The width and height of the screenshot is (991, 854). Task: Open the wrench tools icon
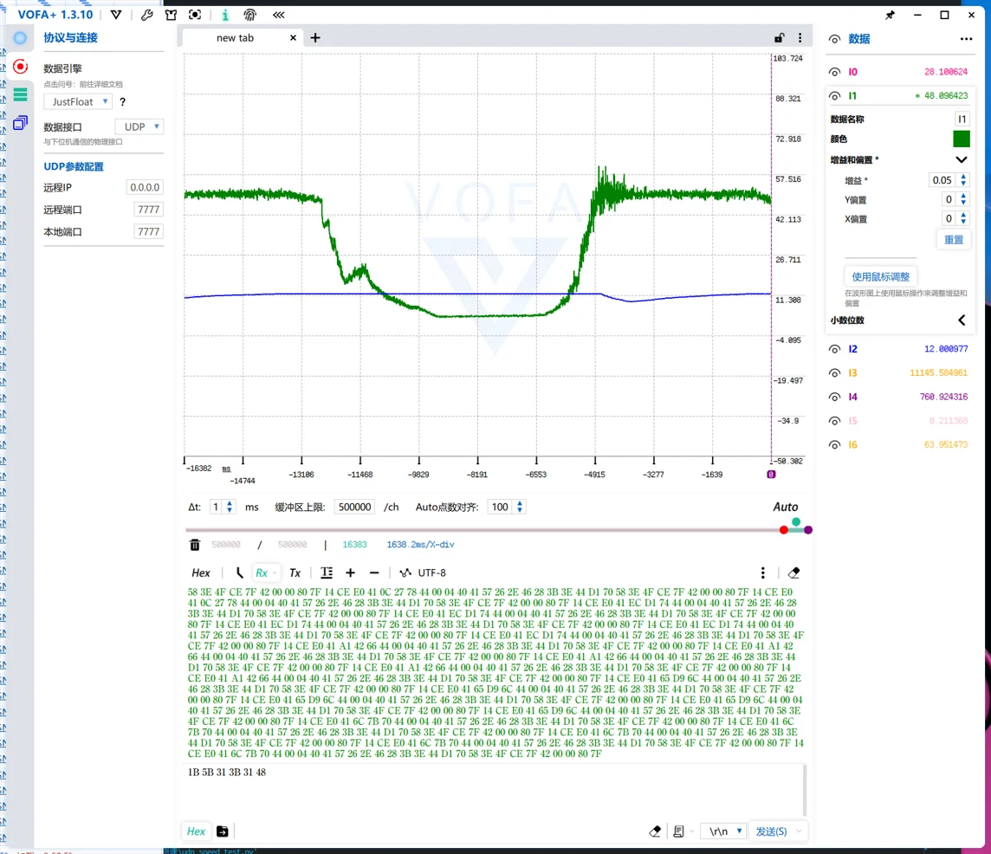click(146, 15)
